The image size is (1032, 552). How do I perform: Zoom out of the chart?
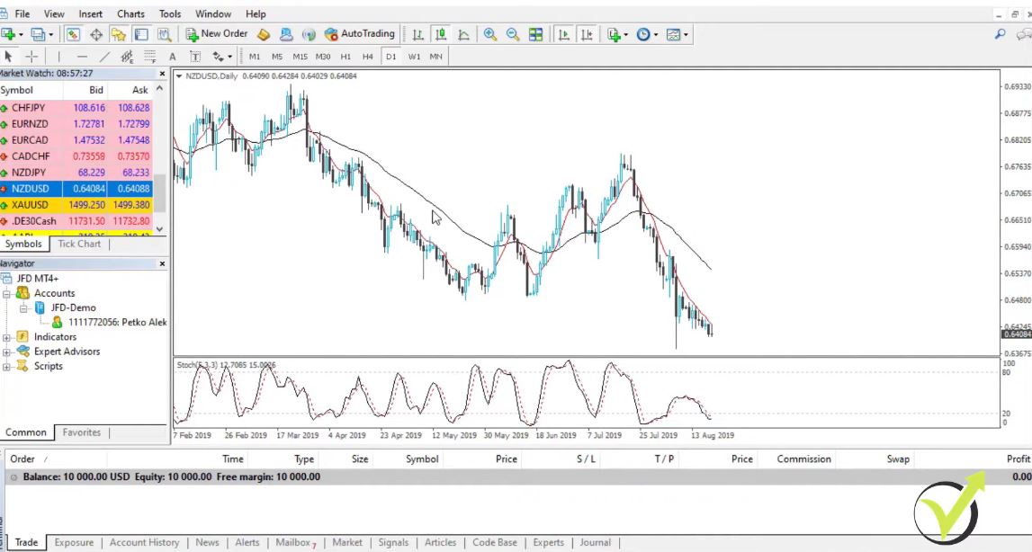tap(513, 34)
